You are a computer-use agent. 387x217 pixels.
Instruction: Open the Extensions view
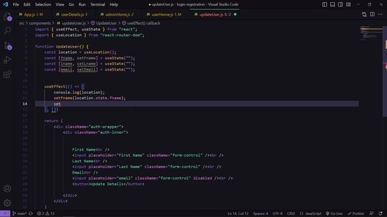(7, 74)
